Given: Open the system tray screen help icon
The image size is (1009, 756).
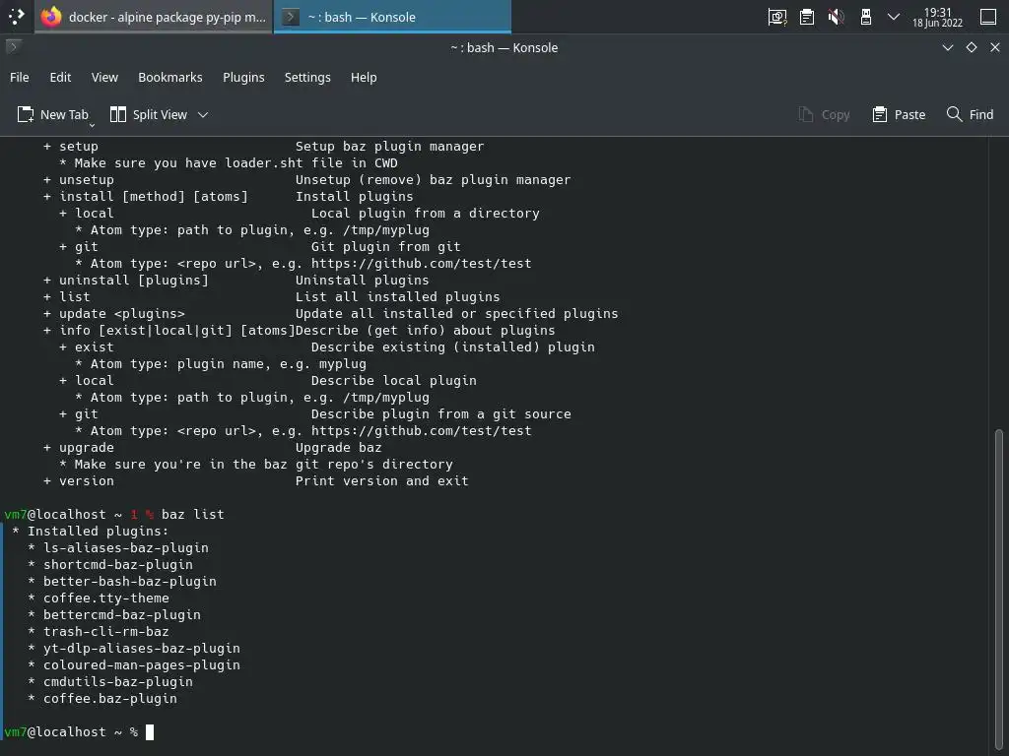Looking at the screenshot, I should pyautogui.click(x=776, y=17).
